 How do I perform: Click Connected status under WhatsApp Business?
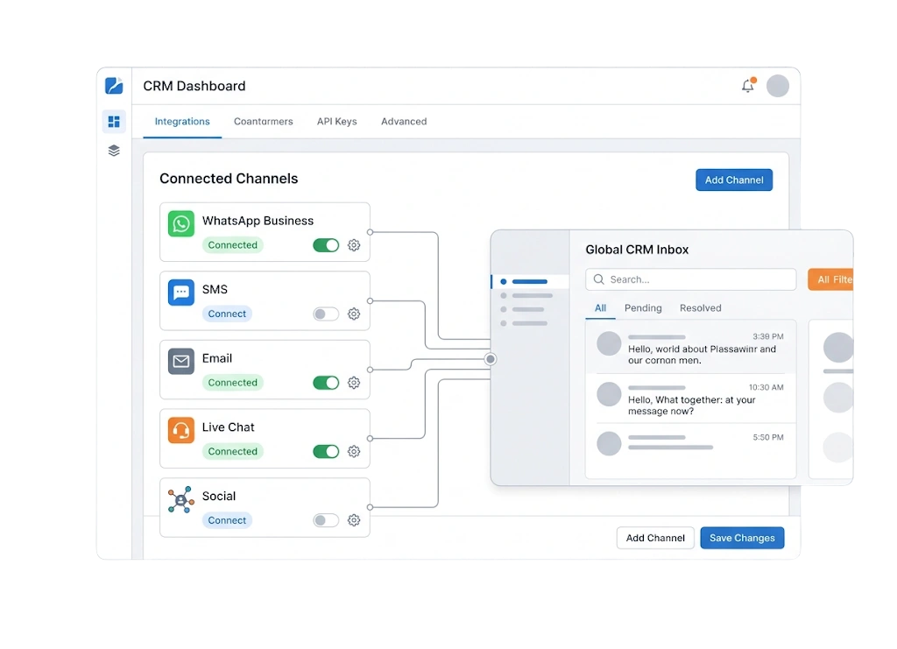point(233,245)
